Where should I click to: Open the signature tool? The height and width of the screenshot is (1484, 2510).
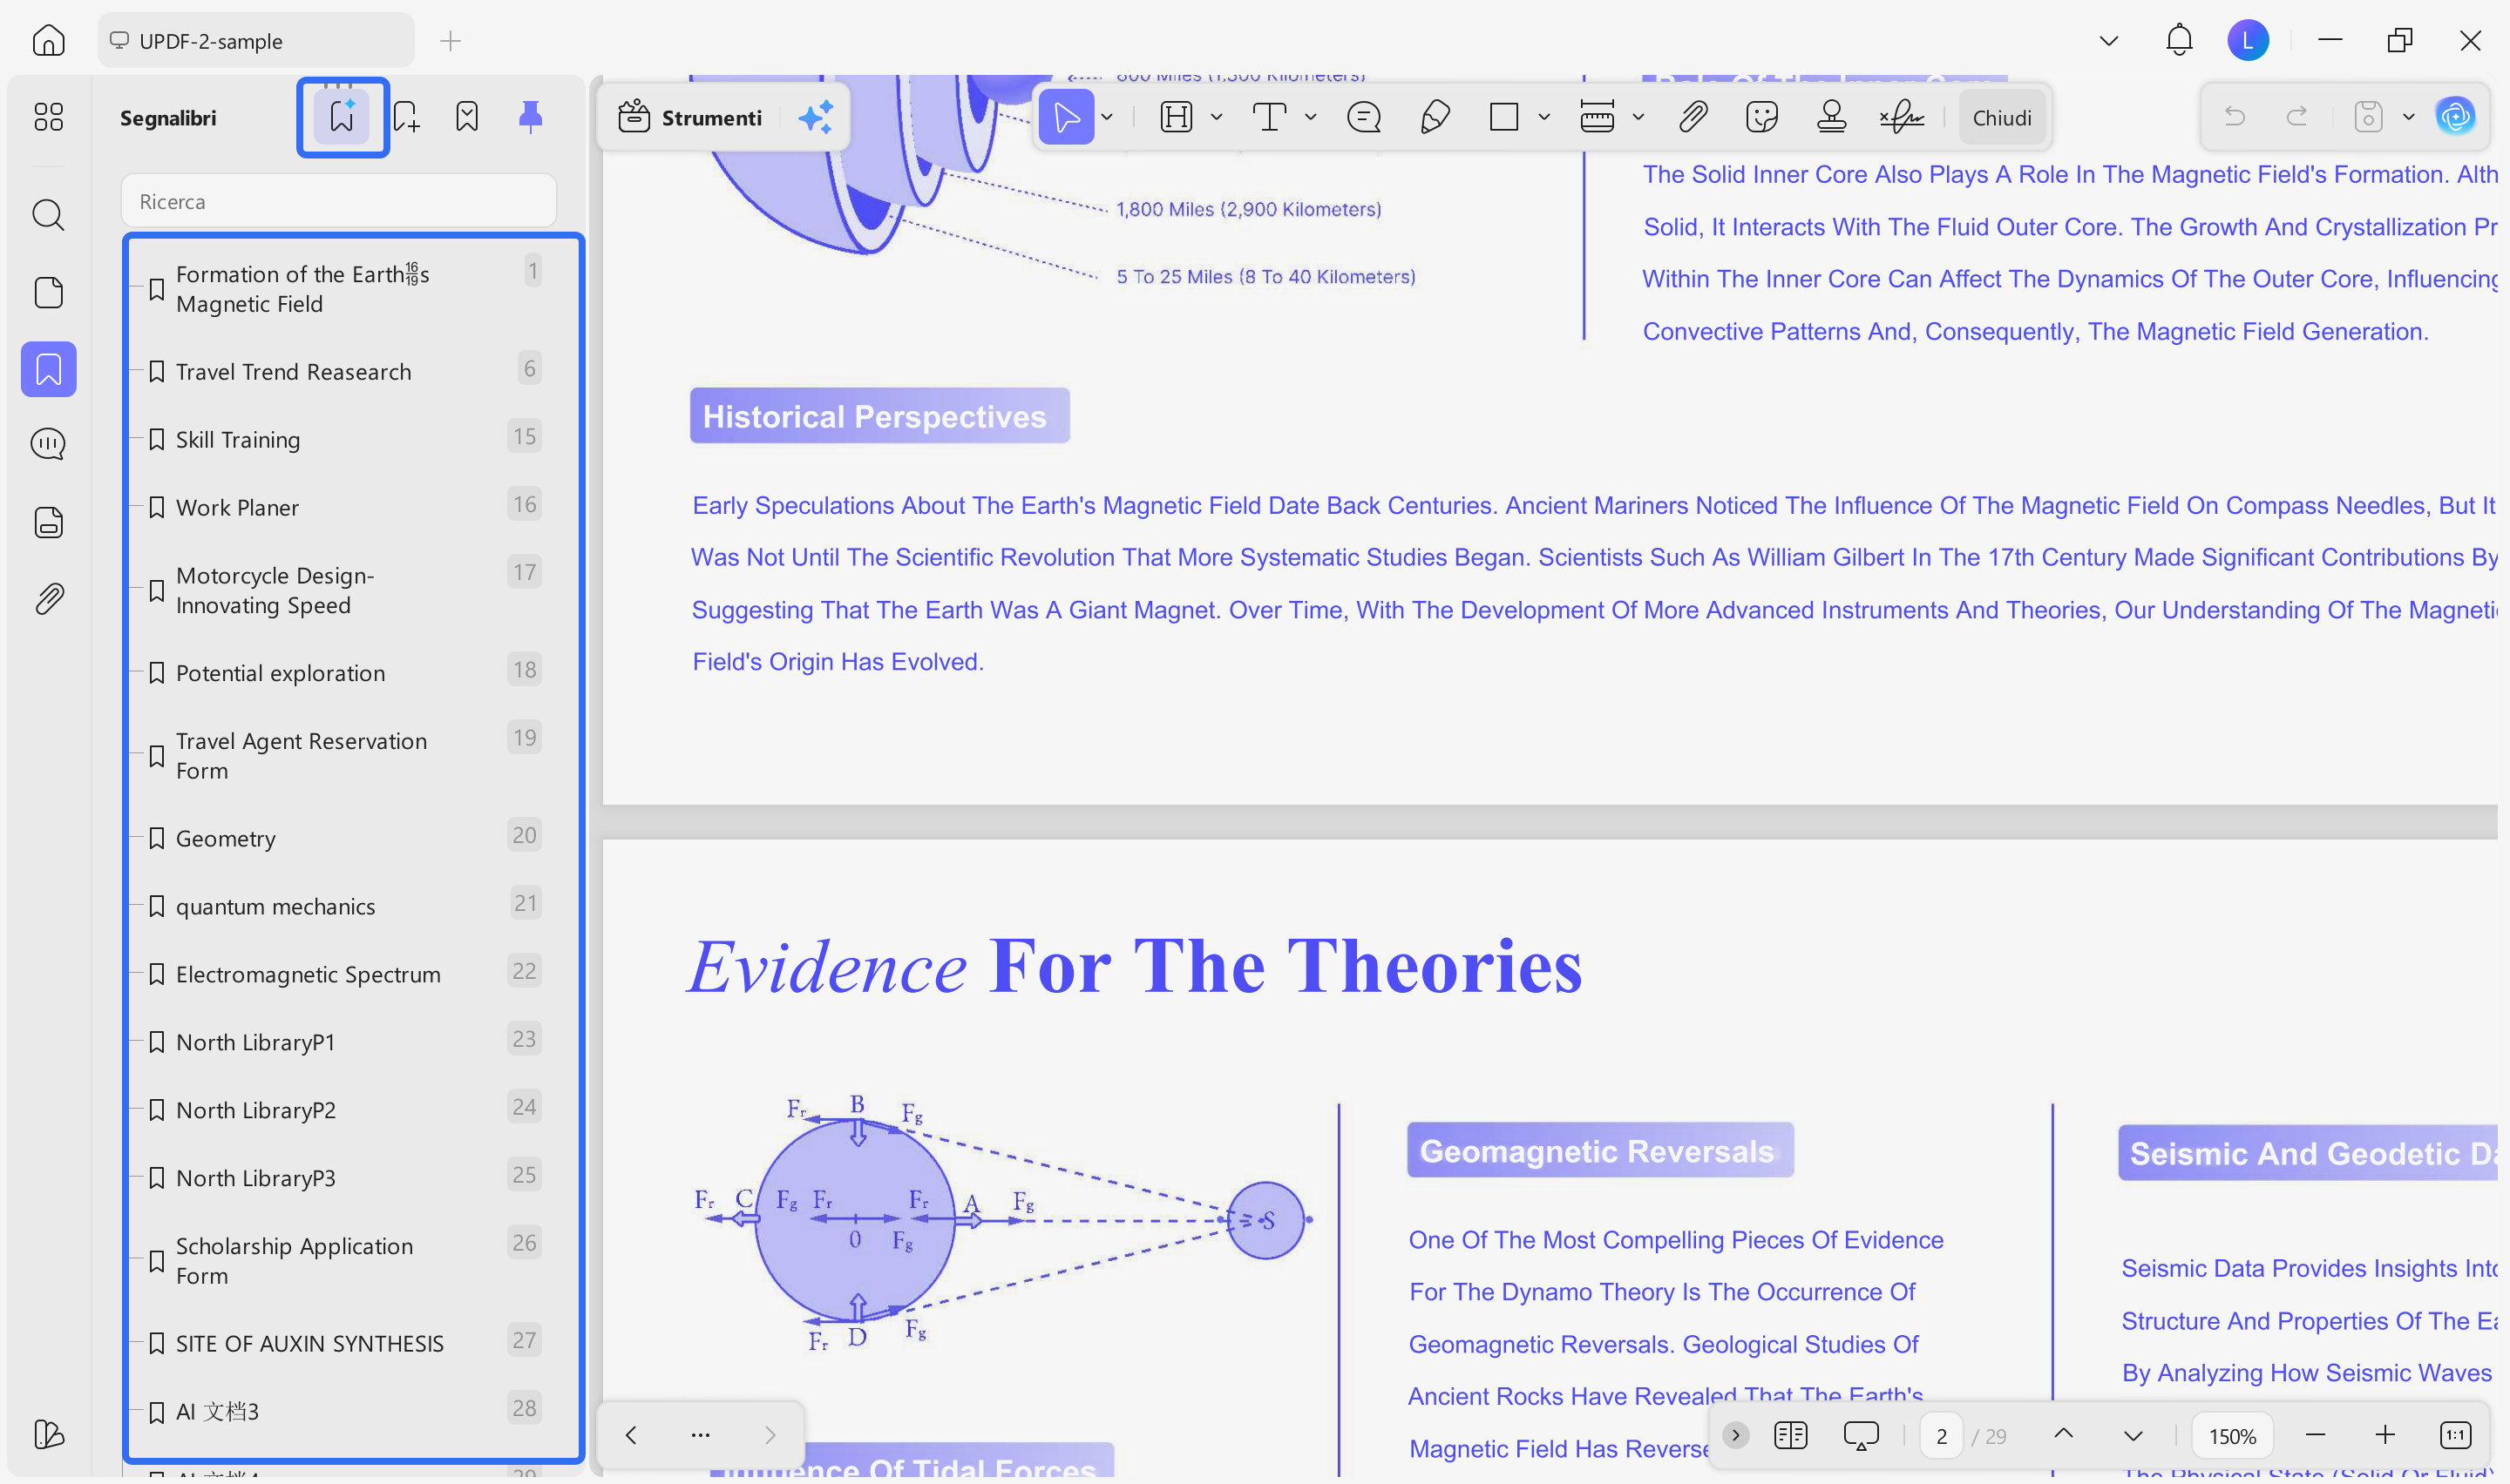pos(1900,117)
